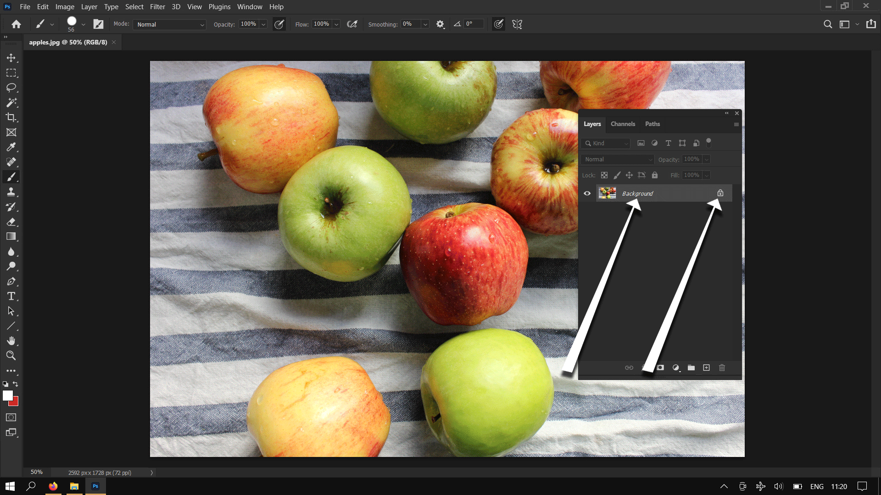Viewport: 881px width, 495px height.
Task: Select the Eyedropper tool
Action: click(x=11, y=147)
